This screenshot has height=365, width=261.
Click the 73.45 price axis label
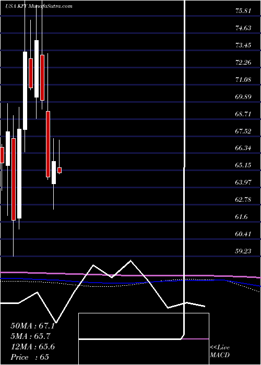tap(243, 45)
